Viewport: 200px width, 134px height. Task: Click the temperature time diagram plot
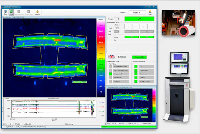pos(54,109)
